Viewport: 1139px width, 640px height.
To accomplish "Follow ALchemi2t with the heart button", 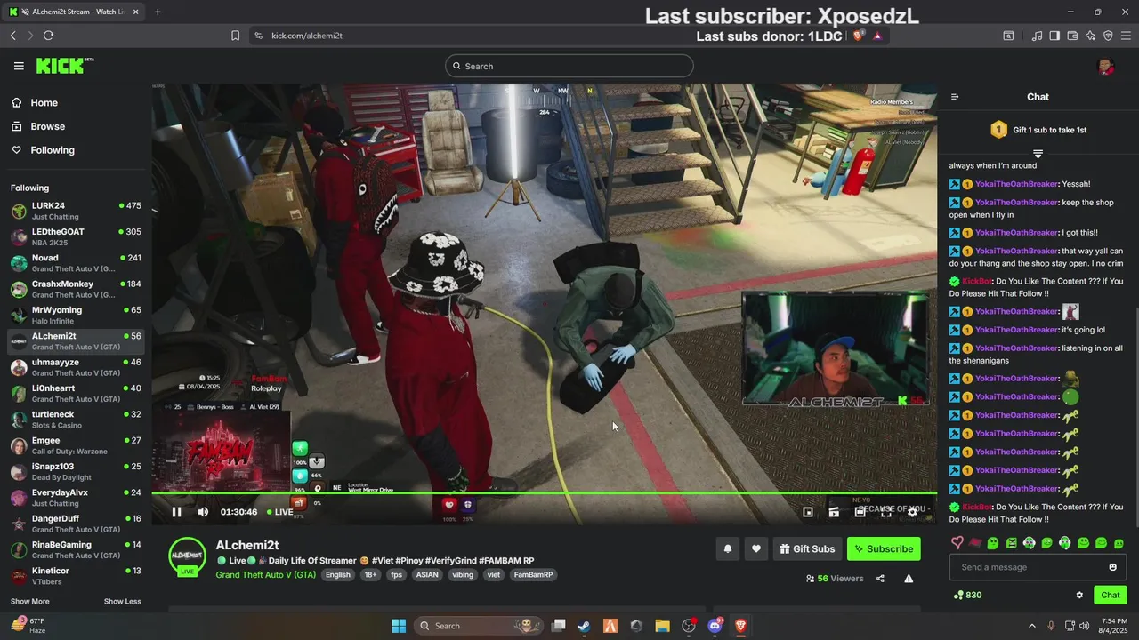I will (756, 549).
